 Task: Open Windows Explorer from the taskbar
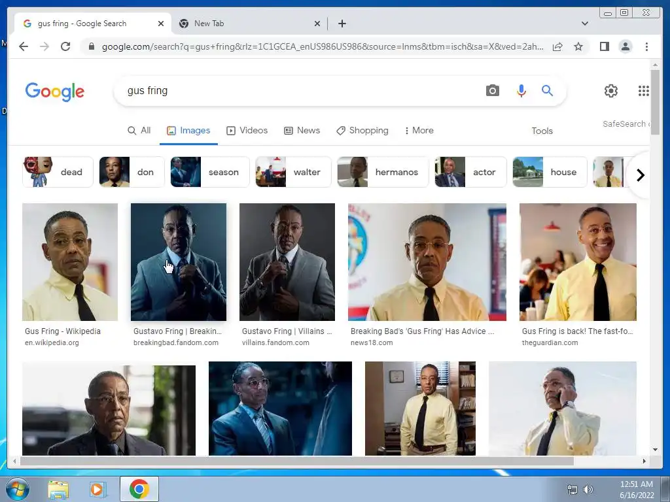tap(58, 490)
